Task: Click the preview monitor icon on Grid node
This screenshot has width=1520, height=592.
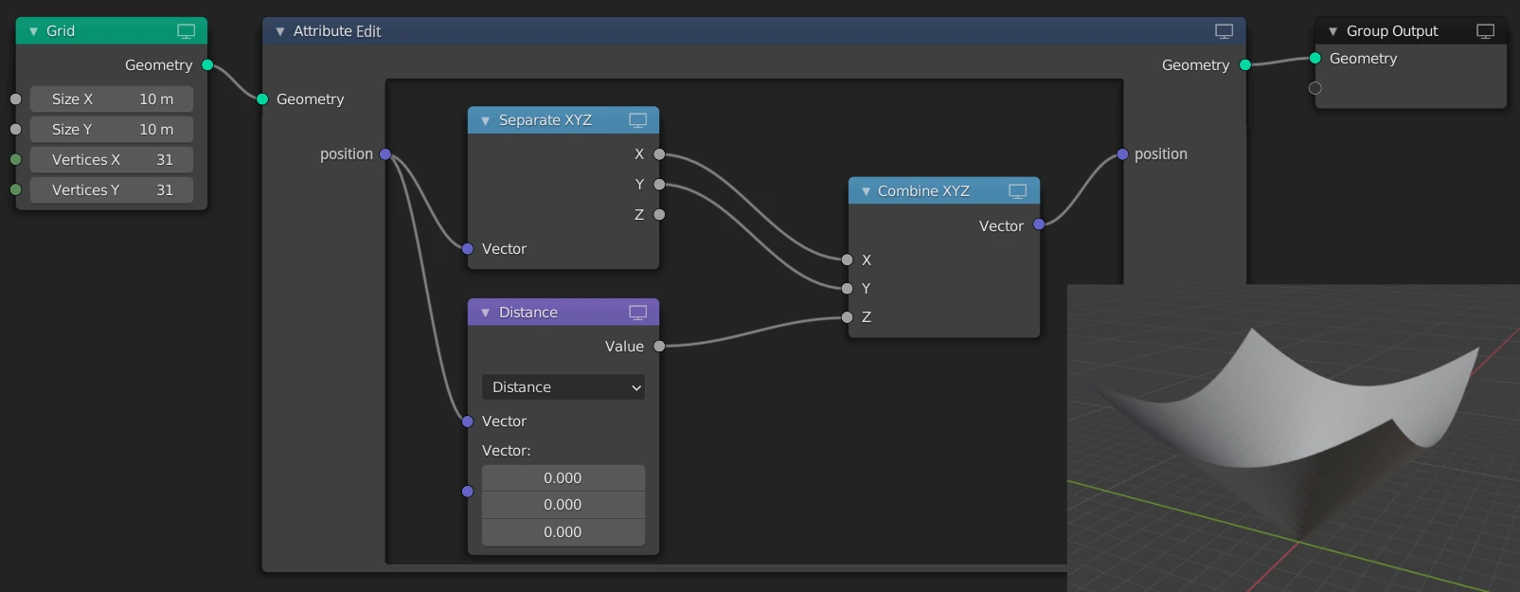Action: tap(187, 31)
